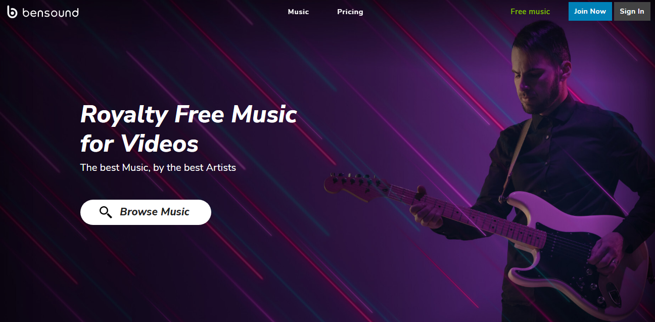Click the bensound circular logo icon
The image size is (655, 322).
point(12,12)
